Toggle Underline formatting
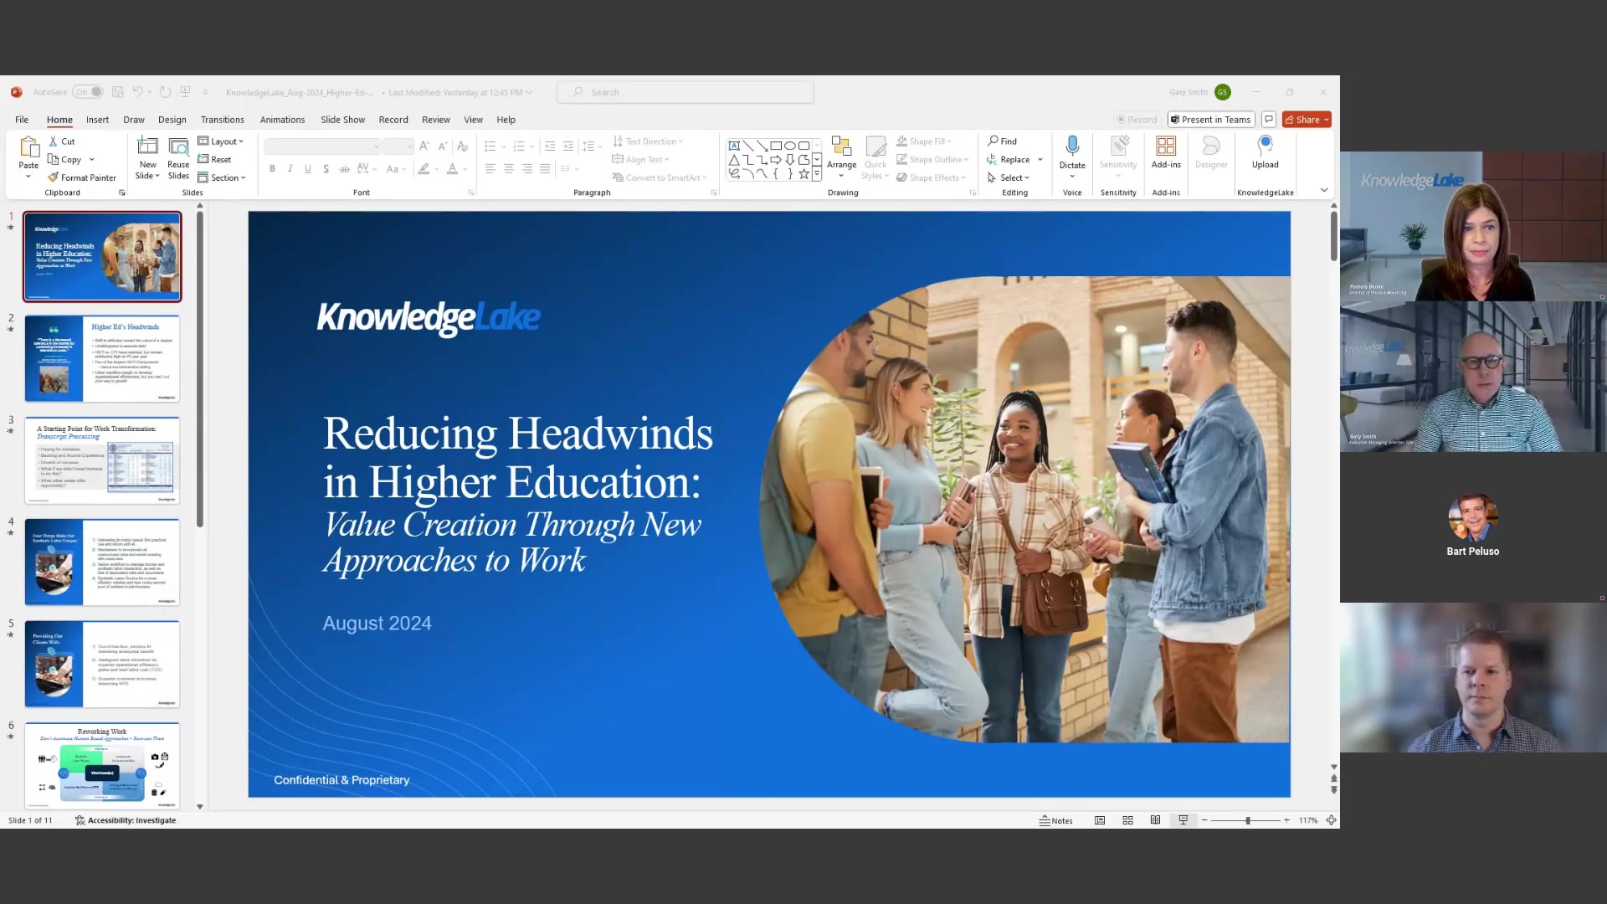This screenshot has width=1607, height=904. [308, 169]
